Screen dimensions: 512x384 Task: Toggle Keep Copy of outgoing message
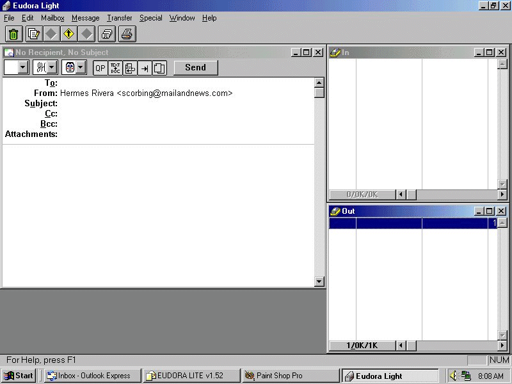[x=159, y=67]
